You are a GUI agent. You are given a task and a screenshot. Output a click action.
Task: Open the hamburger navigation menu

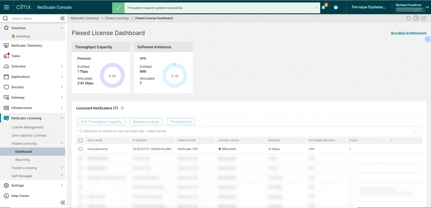[7, 7]
